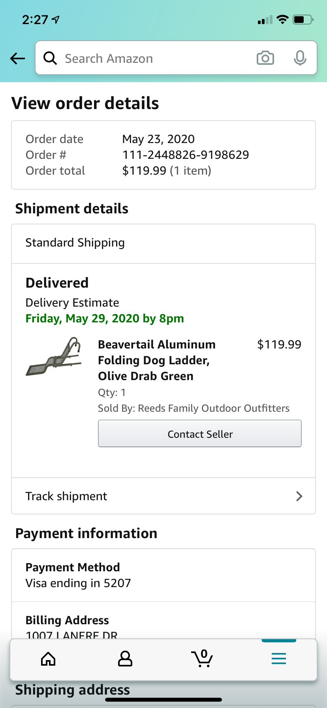The image size is (327, 708).
Task: Click the Contact Seller button
Action: coord(200,434)
